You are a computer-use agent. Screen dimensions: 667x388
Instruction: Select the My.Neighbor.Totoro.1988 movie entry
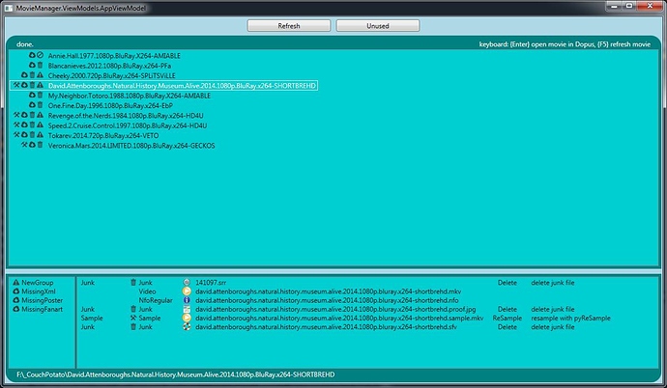pos(130,96)
